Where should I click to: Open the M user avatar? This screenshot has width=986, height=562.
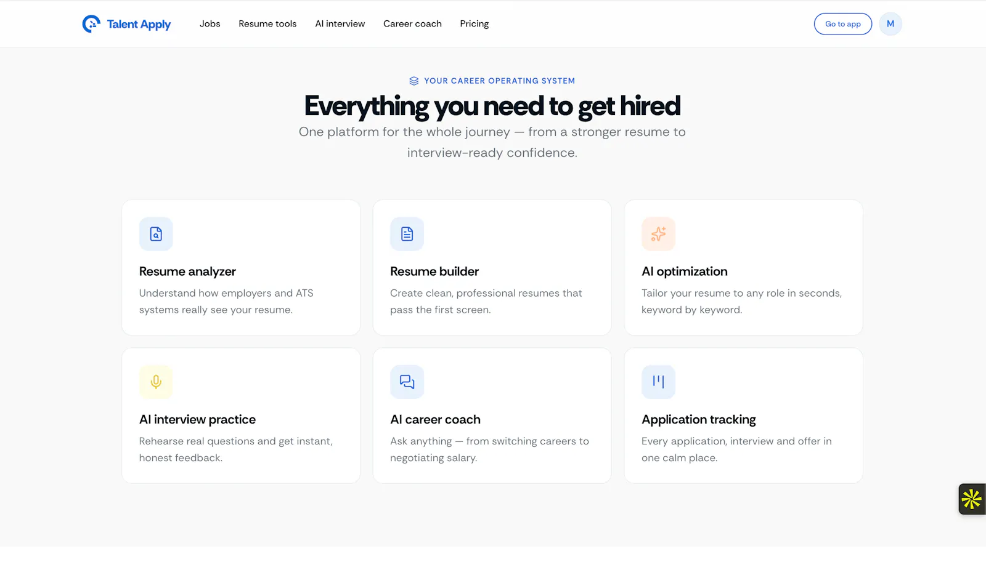coord(890,24)
